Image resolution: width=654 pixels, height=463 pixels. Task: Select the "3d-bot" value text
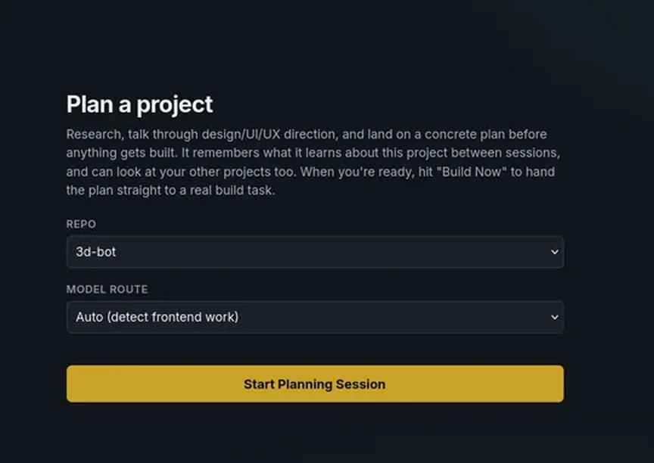96,252
